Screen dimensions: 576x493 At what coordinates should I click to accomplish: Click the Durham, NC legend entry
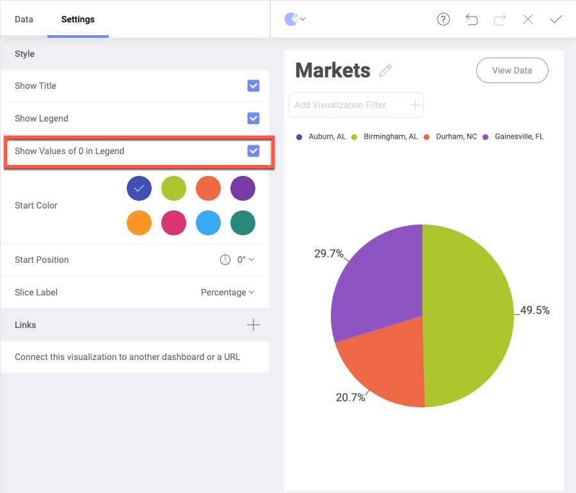(x=451, y=137)
